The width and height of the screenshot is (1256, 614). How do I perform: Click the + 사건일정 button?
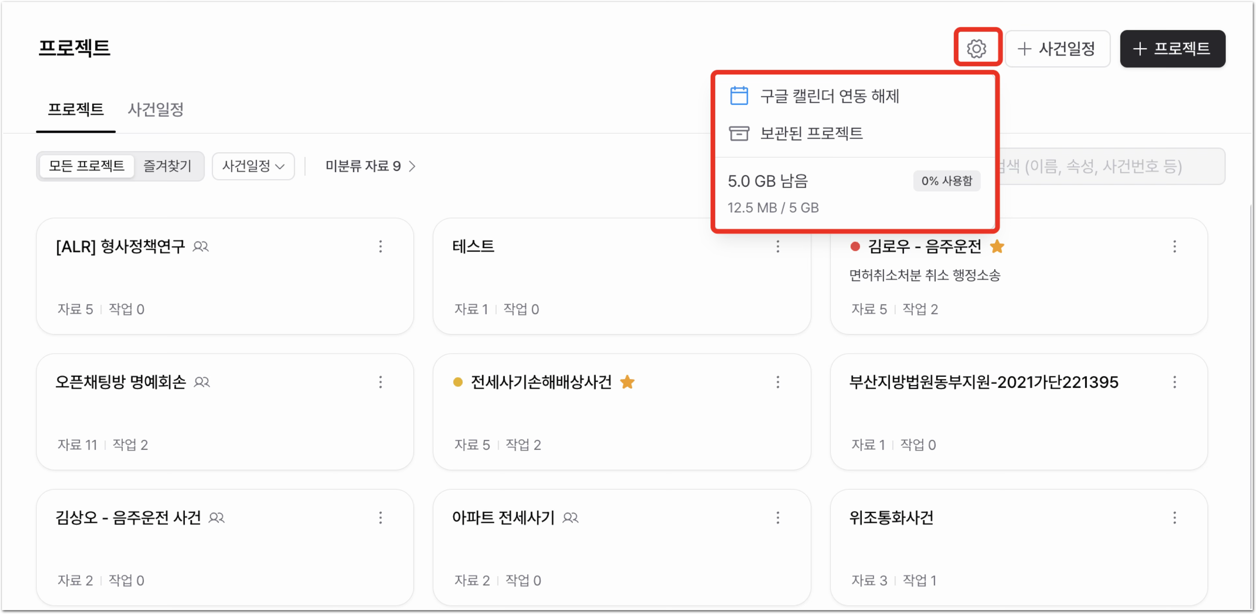pyautogui.click(x=1057, y=49)
